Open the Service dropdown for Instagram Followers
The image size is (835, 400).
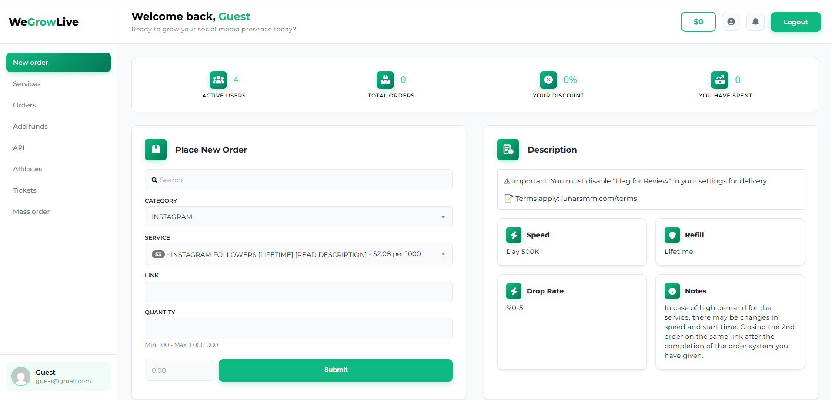[x=298, y=254]
